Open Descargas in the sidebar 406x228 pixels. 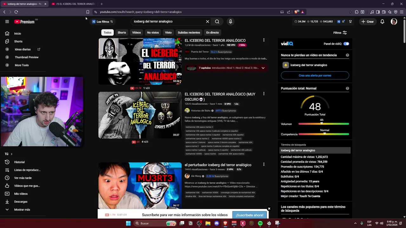coord(21,202)
